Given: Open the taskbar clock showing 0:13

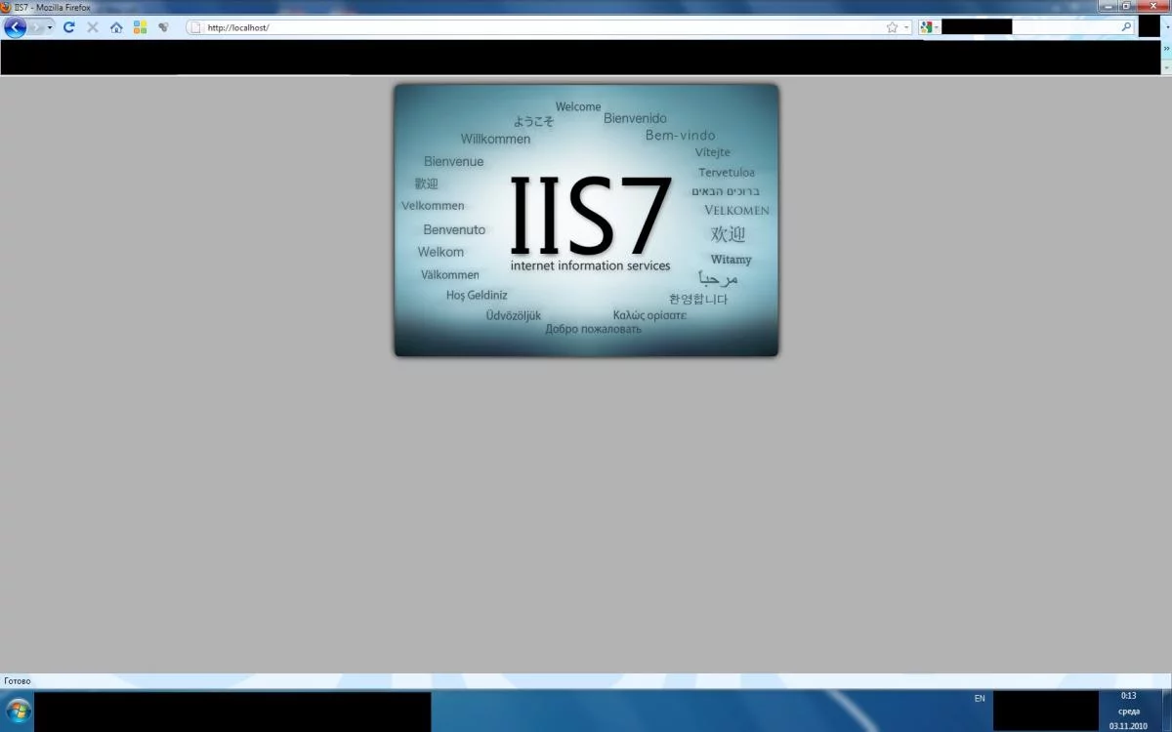Looking at the screenshot, I should (1128, 711).
